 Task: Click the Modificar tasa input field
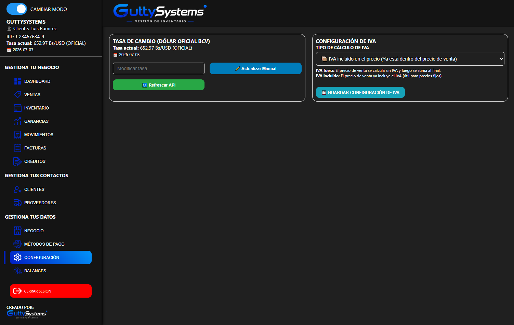[x=159, y=68]
